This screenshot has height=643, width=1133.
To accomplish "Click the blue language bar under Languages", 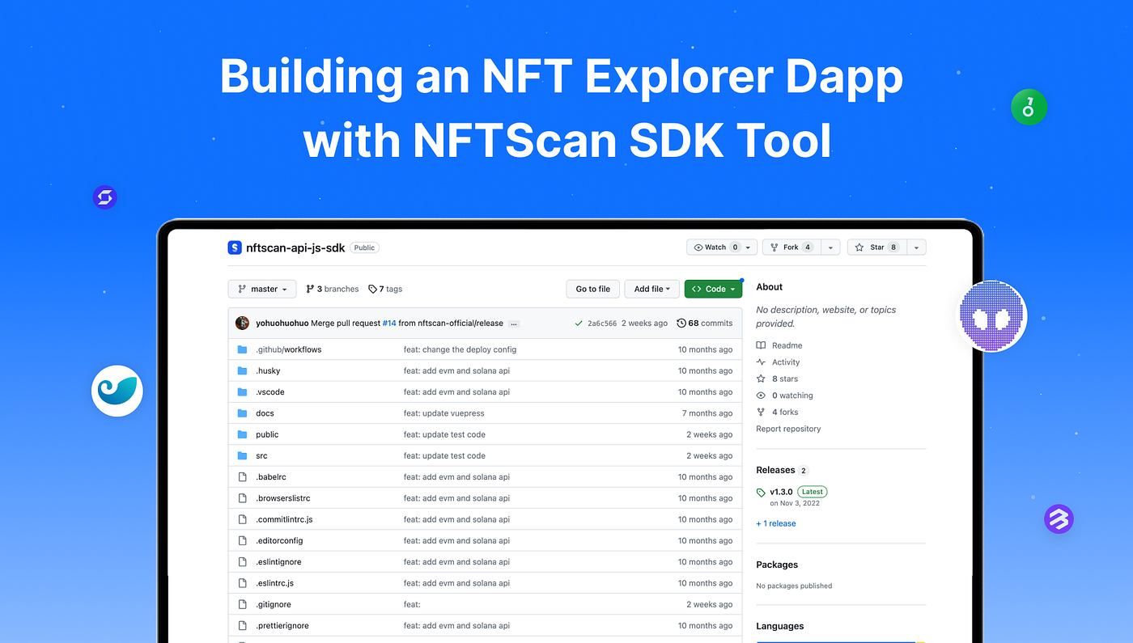I will pos(835,641).
